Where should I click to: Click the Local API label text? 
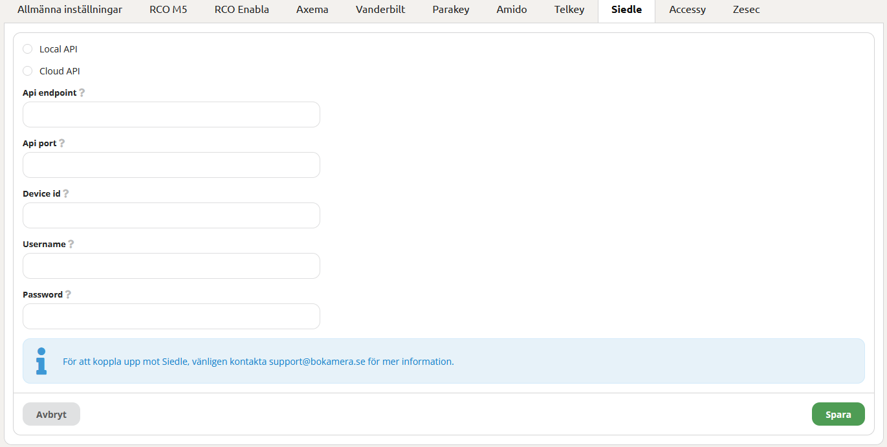[58, 49]
